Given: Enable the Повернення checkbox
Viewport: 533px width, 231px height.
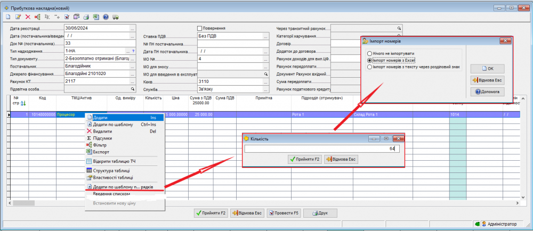Looking at the screenshot, I should tap(199, 29).
